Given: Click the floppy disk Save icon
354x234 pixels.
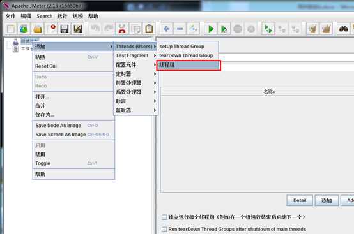Looking at the screenshot, I should pyautogui.click(x=65, y=29).
